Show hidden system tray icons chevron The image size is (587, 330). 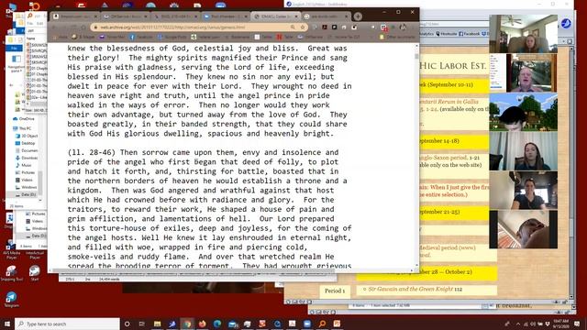(518, 324)
